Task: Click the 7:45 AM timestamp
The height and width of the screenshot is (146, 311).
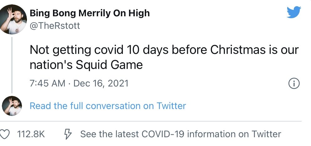Action: (47, 83)
